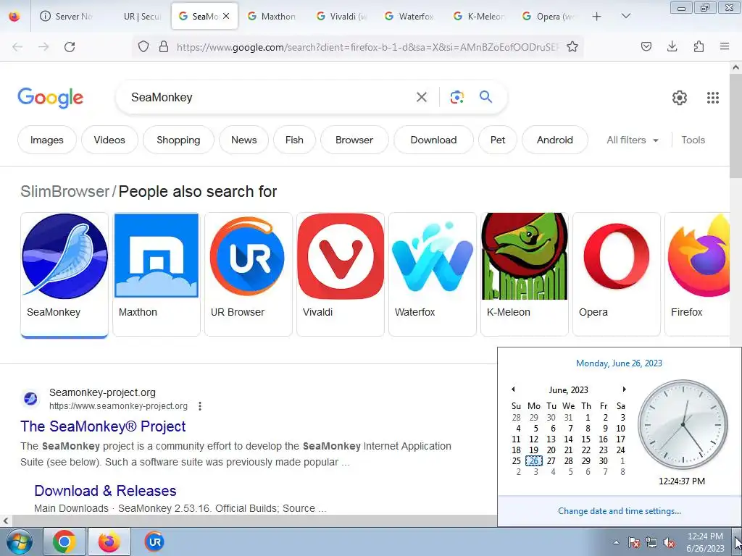Click the SlimBrowser breadcrumb link
742x556 pixels.
click(64, 191)
